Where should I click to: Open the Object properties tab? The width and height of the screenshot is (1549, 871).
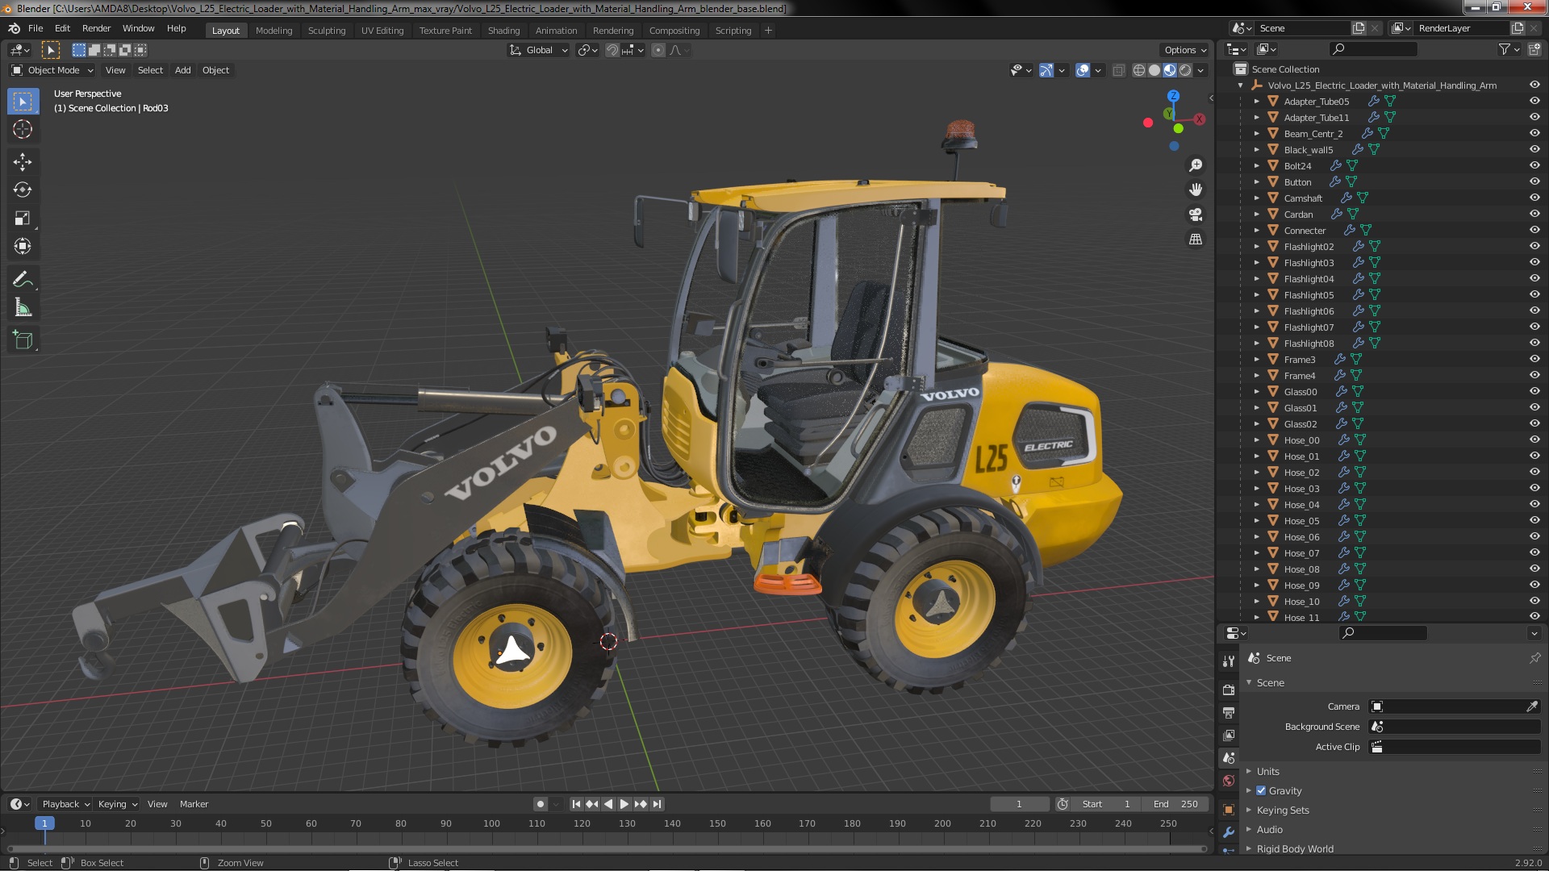pos(1229,810)
